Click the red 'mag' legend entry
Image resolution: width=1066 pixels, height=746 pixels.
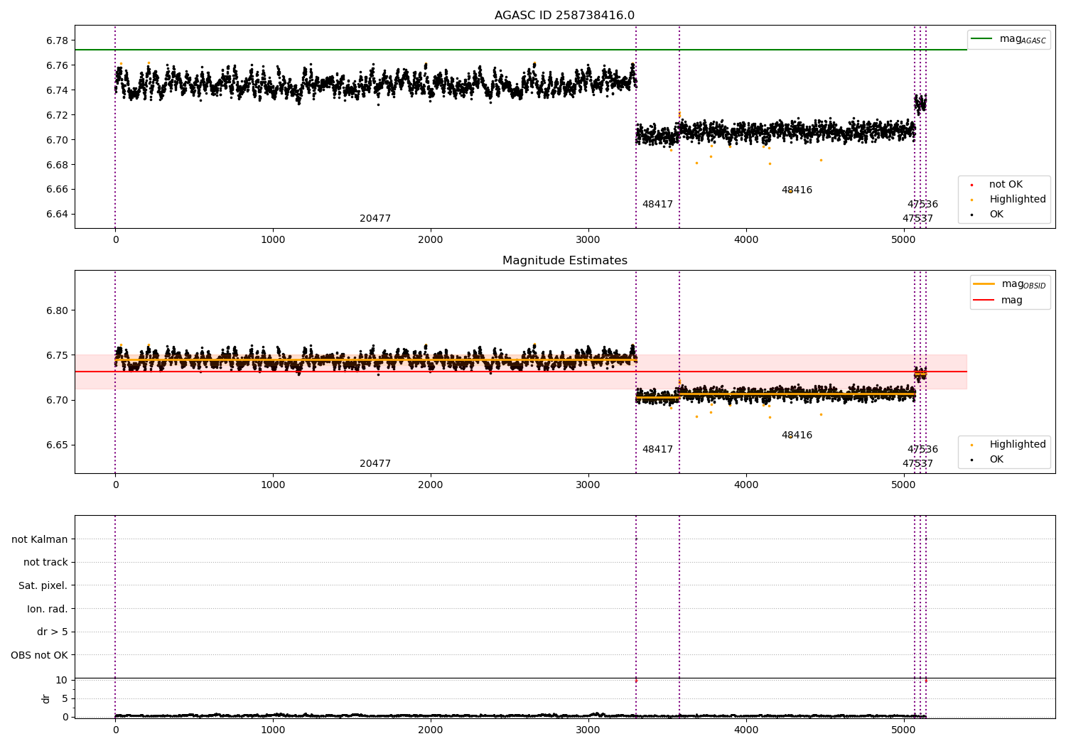pyautogui.click(x=998, y=300)
